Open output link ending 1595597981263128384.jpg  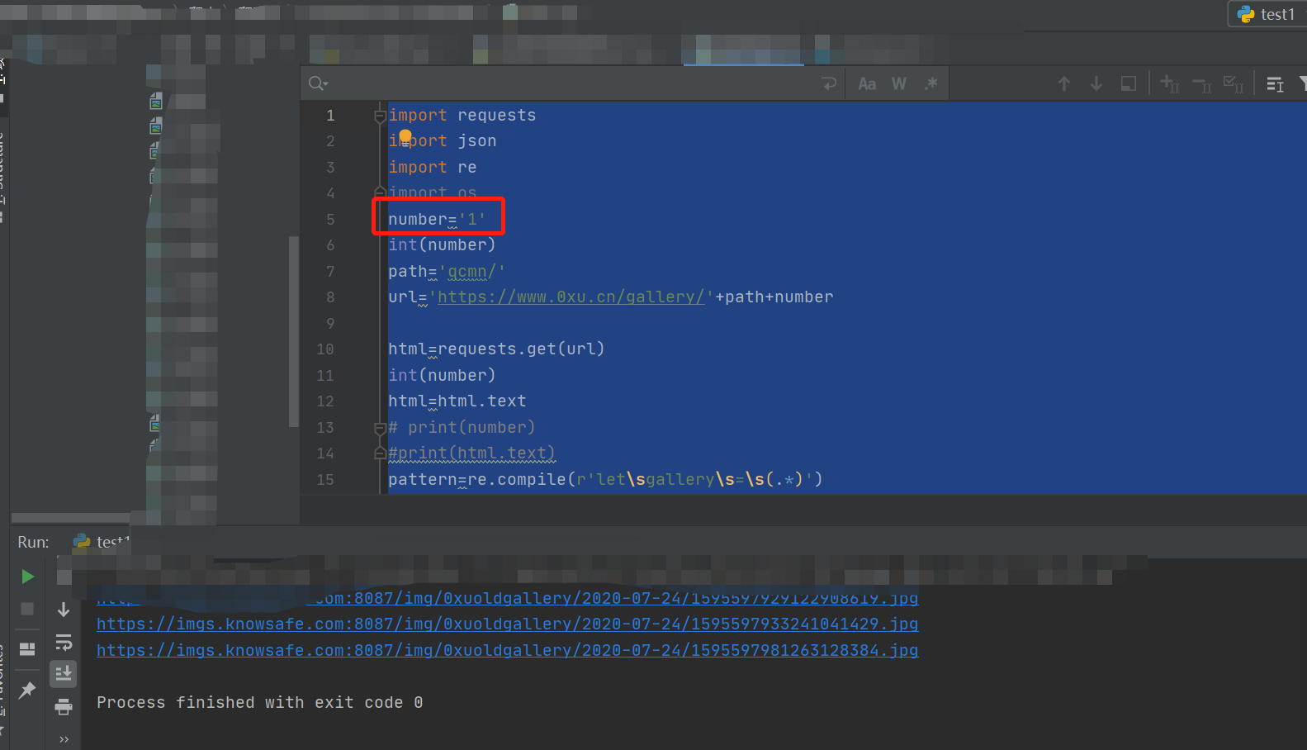coord(507,651)
